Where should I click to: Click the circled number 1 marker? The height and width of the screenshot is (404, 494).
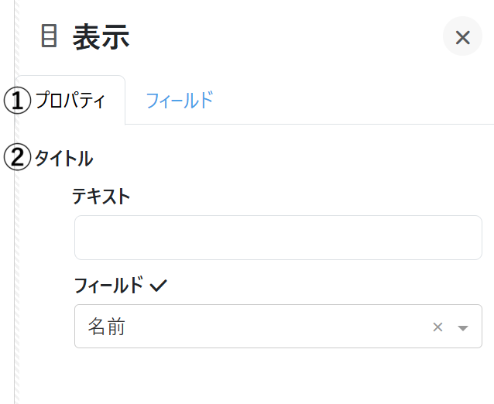click(16, 101)
